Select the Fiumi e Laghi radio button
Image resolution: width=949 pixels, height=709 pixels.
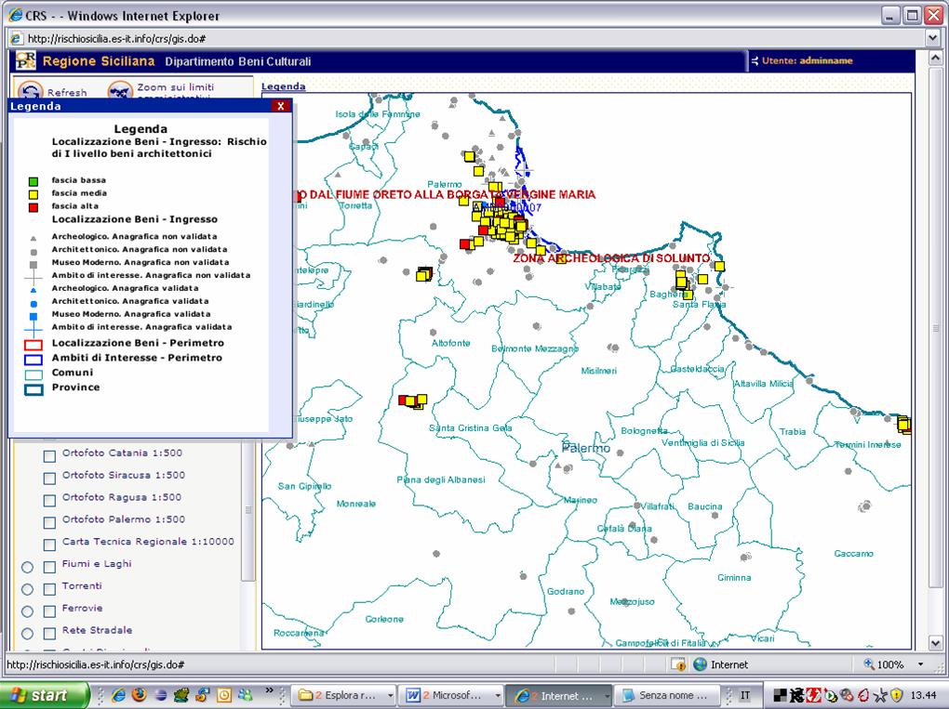pos(27,567)
